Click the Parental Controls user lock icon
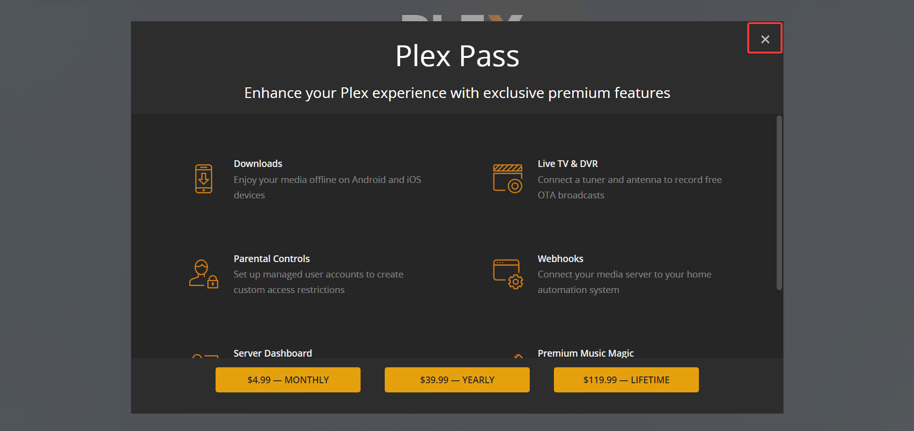Screen dimensions: 914x431 coord(203,274)
